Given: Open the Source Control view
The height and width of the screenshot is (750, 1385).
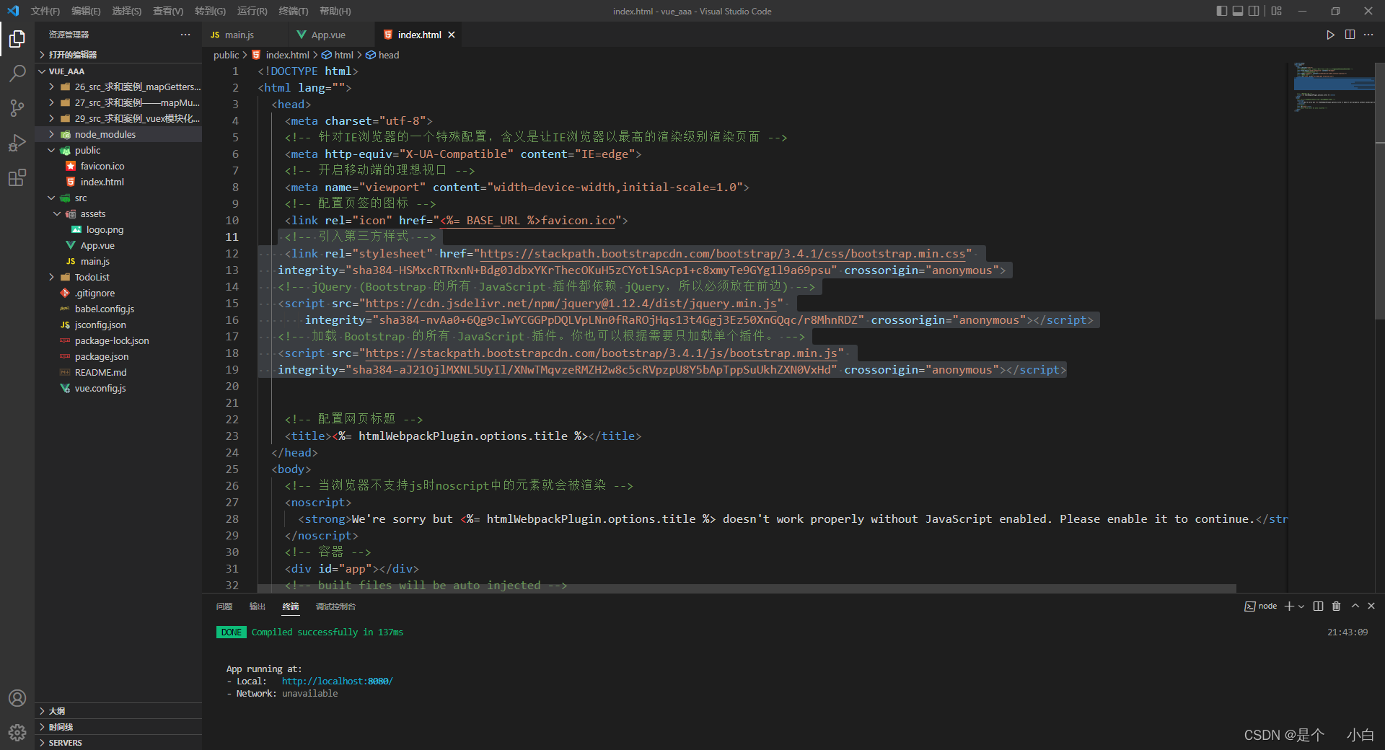Looking at the screenshot, I should (x=17, y=108).
